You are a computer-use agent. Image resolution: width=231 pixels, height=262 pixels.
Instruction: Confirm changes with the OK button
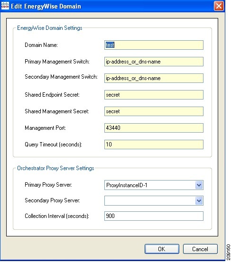click(x=162, y=249)
